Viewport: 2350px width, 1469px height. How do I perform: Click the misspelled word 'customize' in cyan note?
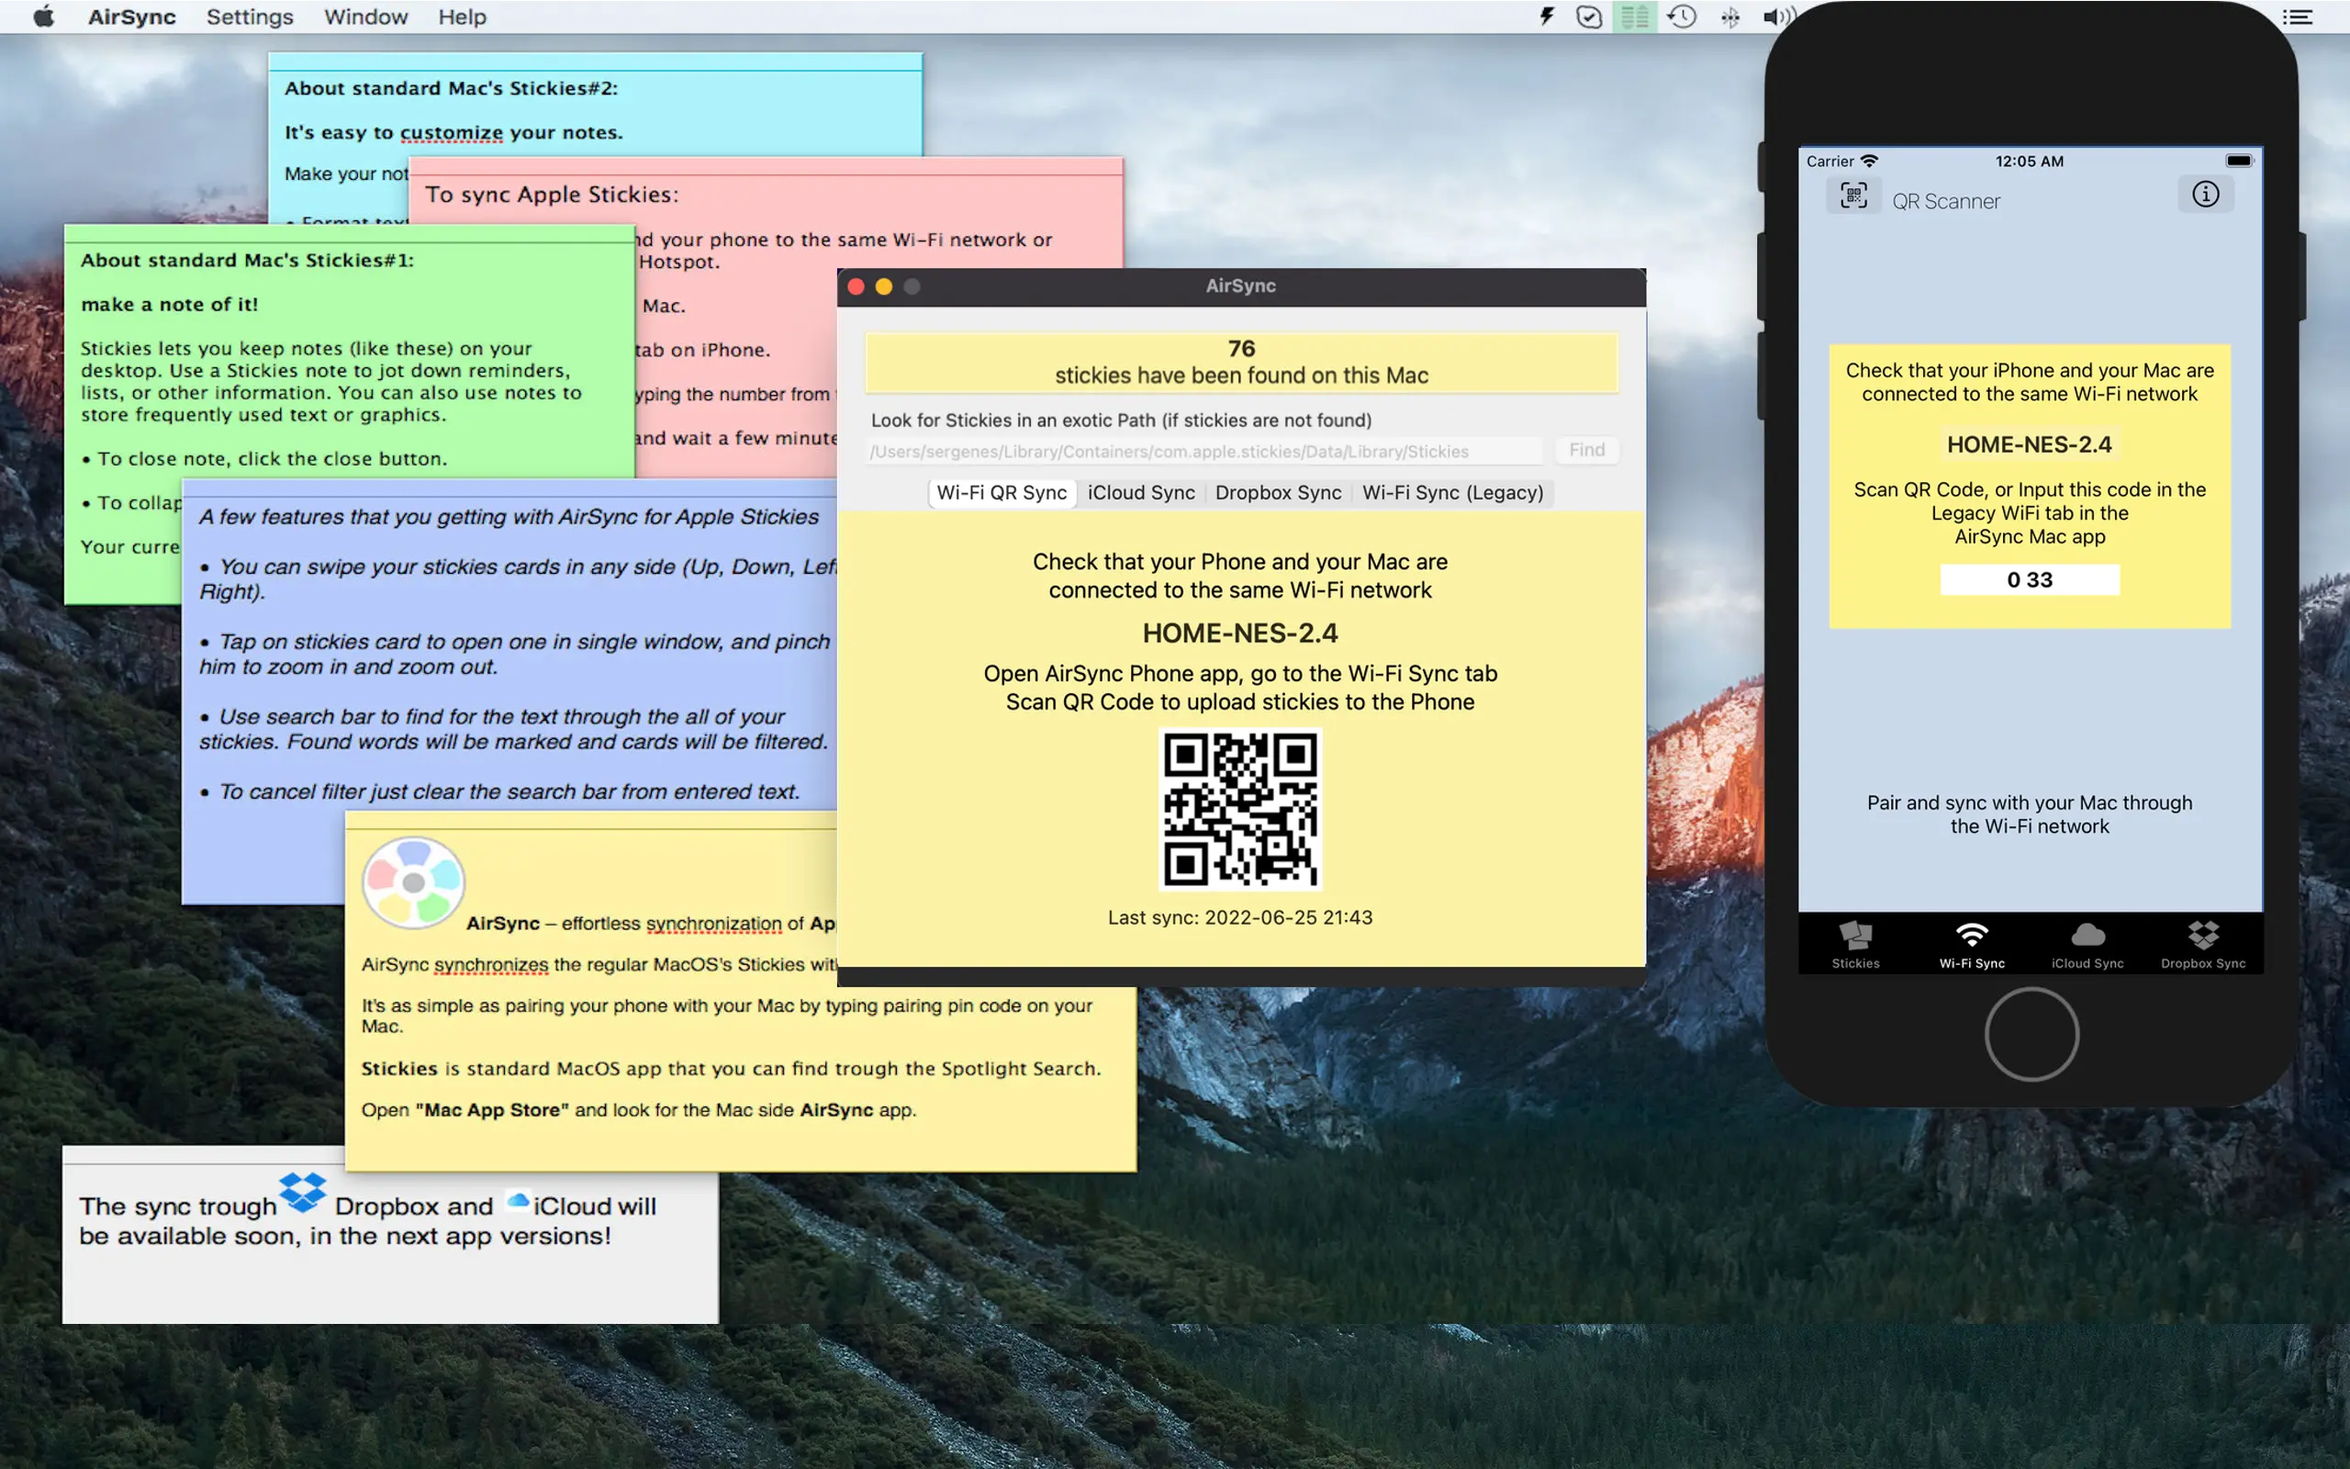pyautogui.click(x=452, y=133)
